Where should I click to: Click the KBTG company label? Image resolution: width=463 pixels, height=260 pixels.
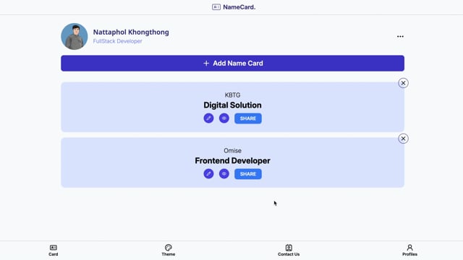(x=232, y=95)
